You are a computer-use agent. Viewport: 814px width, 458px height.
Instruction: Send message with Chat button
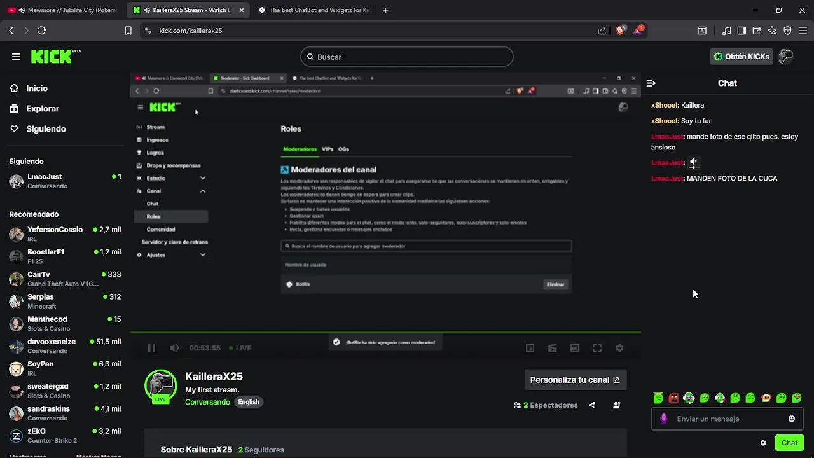[789, 443]
